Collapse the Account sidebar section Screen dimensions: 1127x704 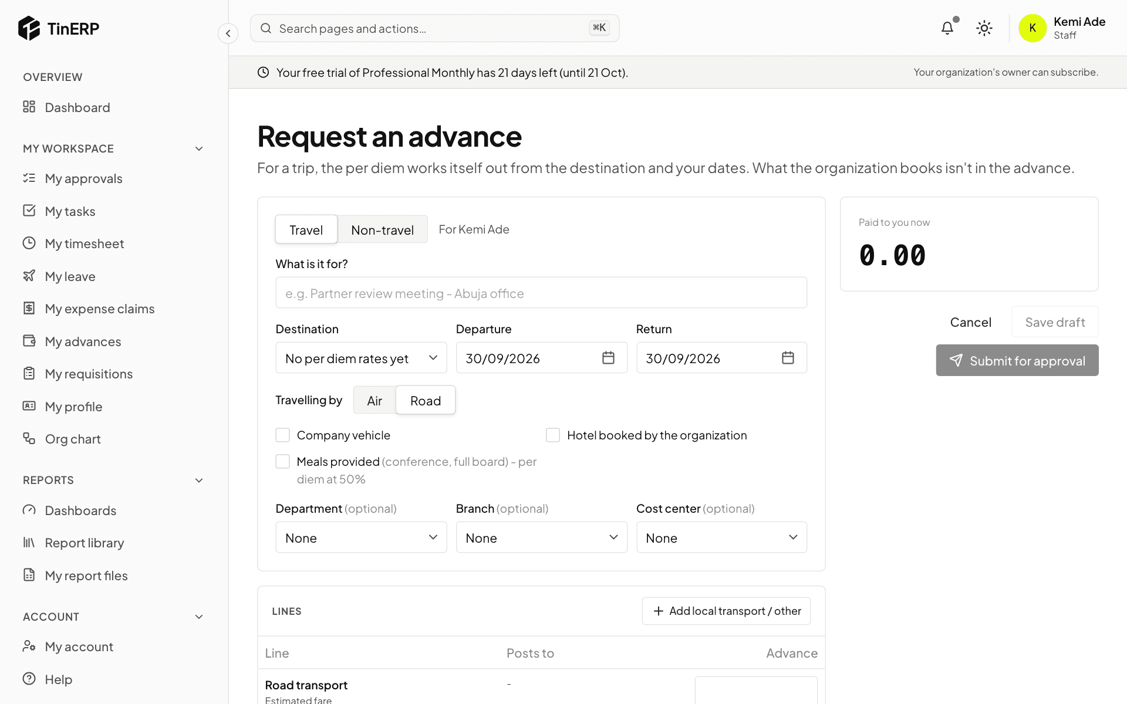199,617
